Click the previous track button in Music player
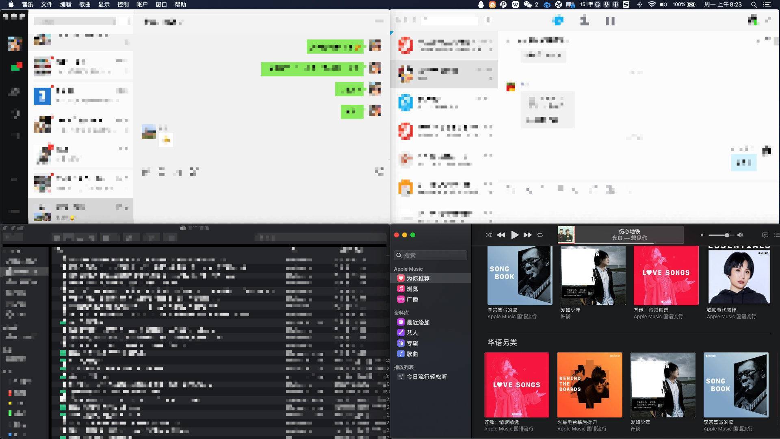Viewport: 780px width, 439px height. 501,235
